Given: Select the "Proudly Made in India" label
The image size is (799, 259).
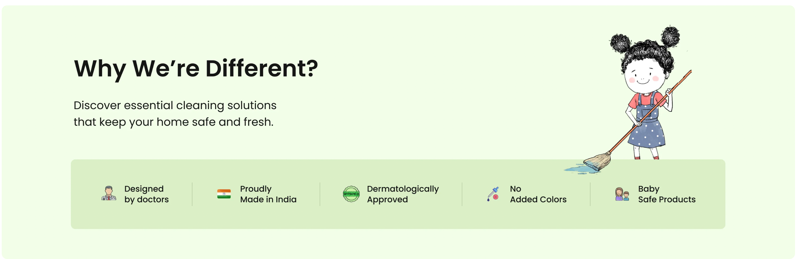Looking at the screenshot, I should click(x=268, y=194).
